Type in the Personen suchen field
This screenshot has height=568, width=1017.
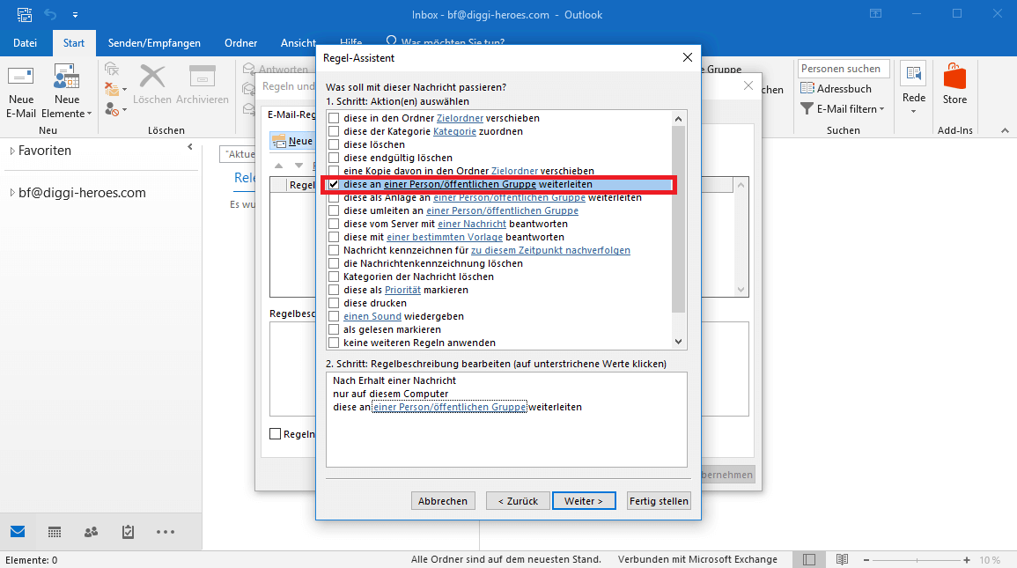[844, 69]
